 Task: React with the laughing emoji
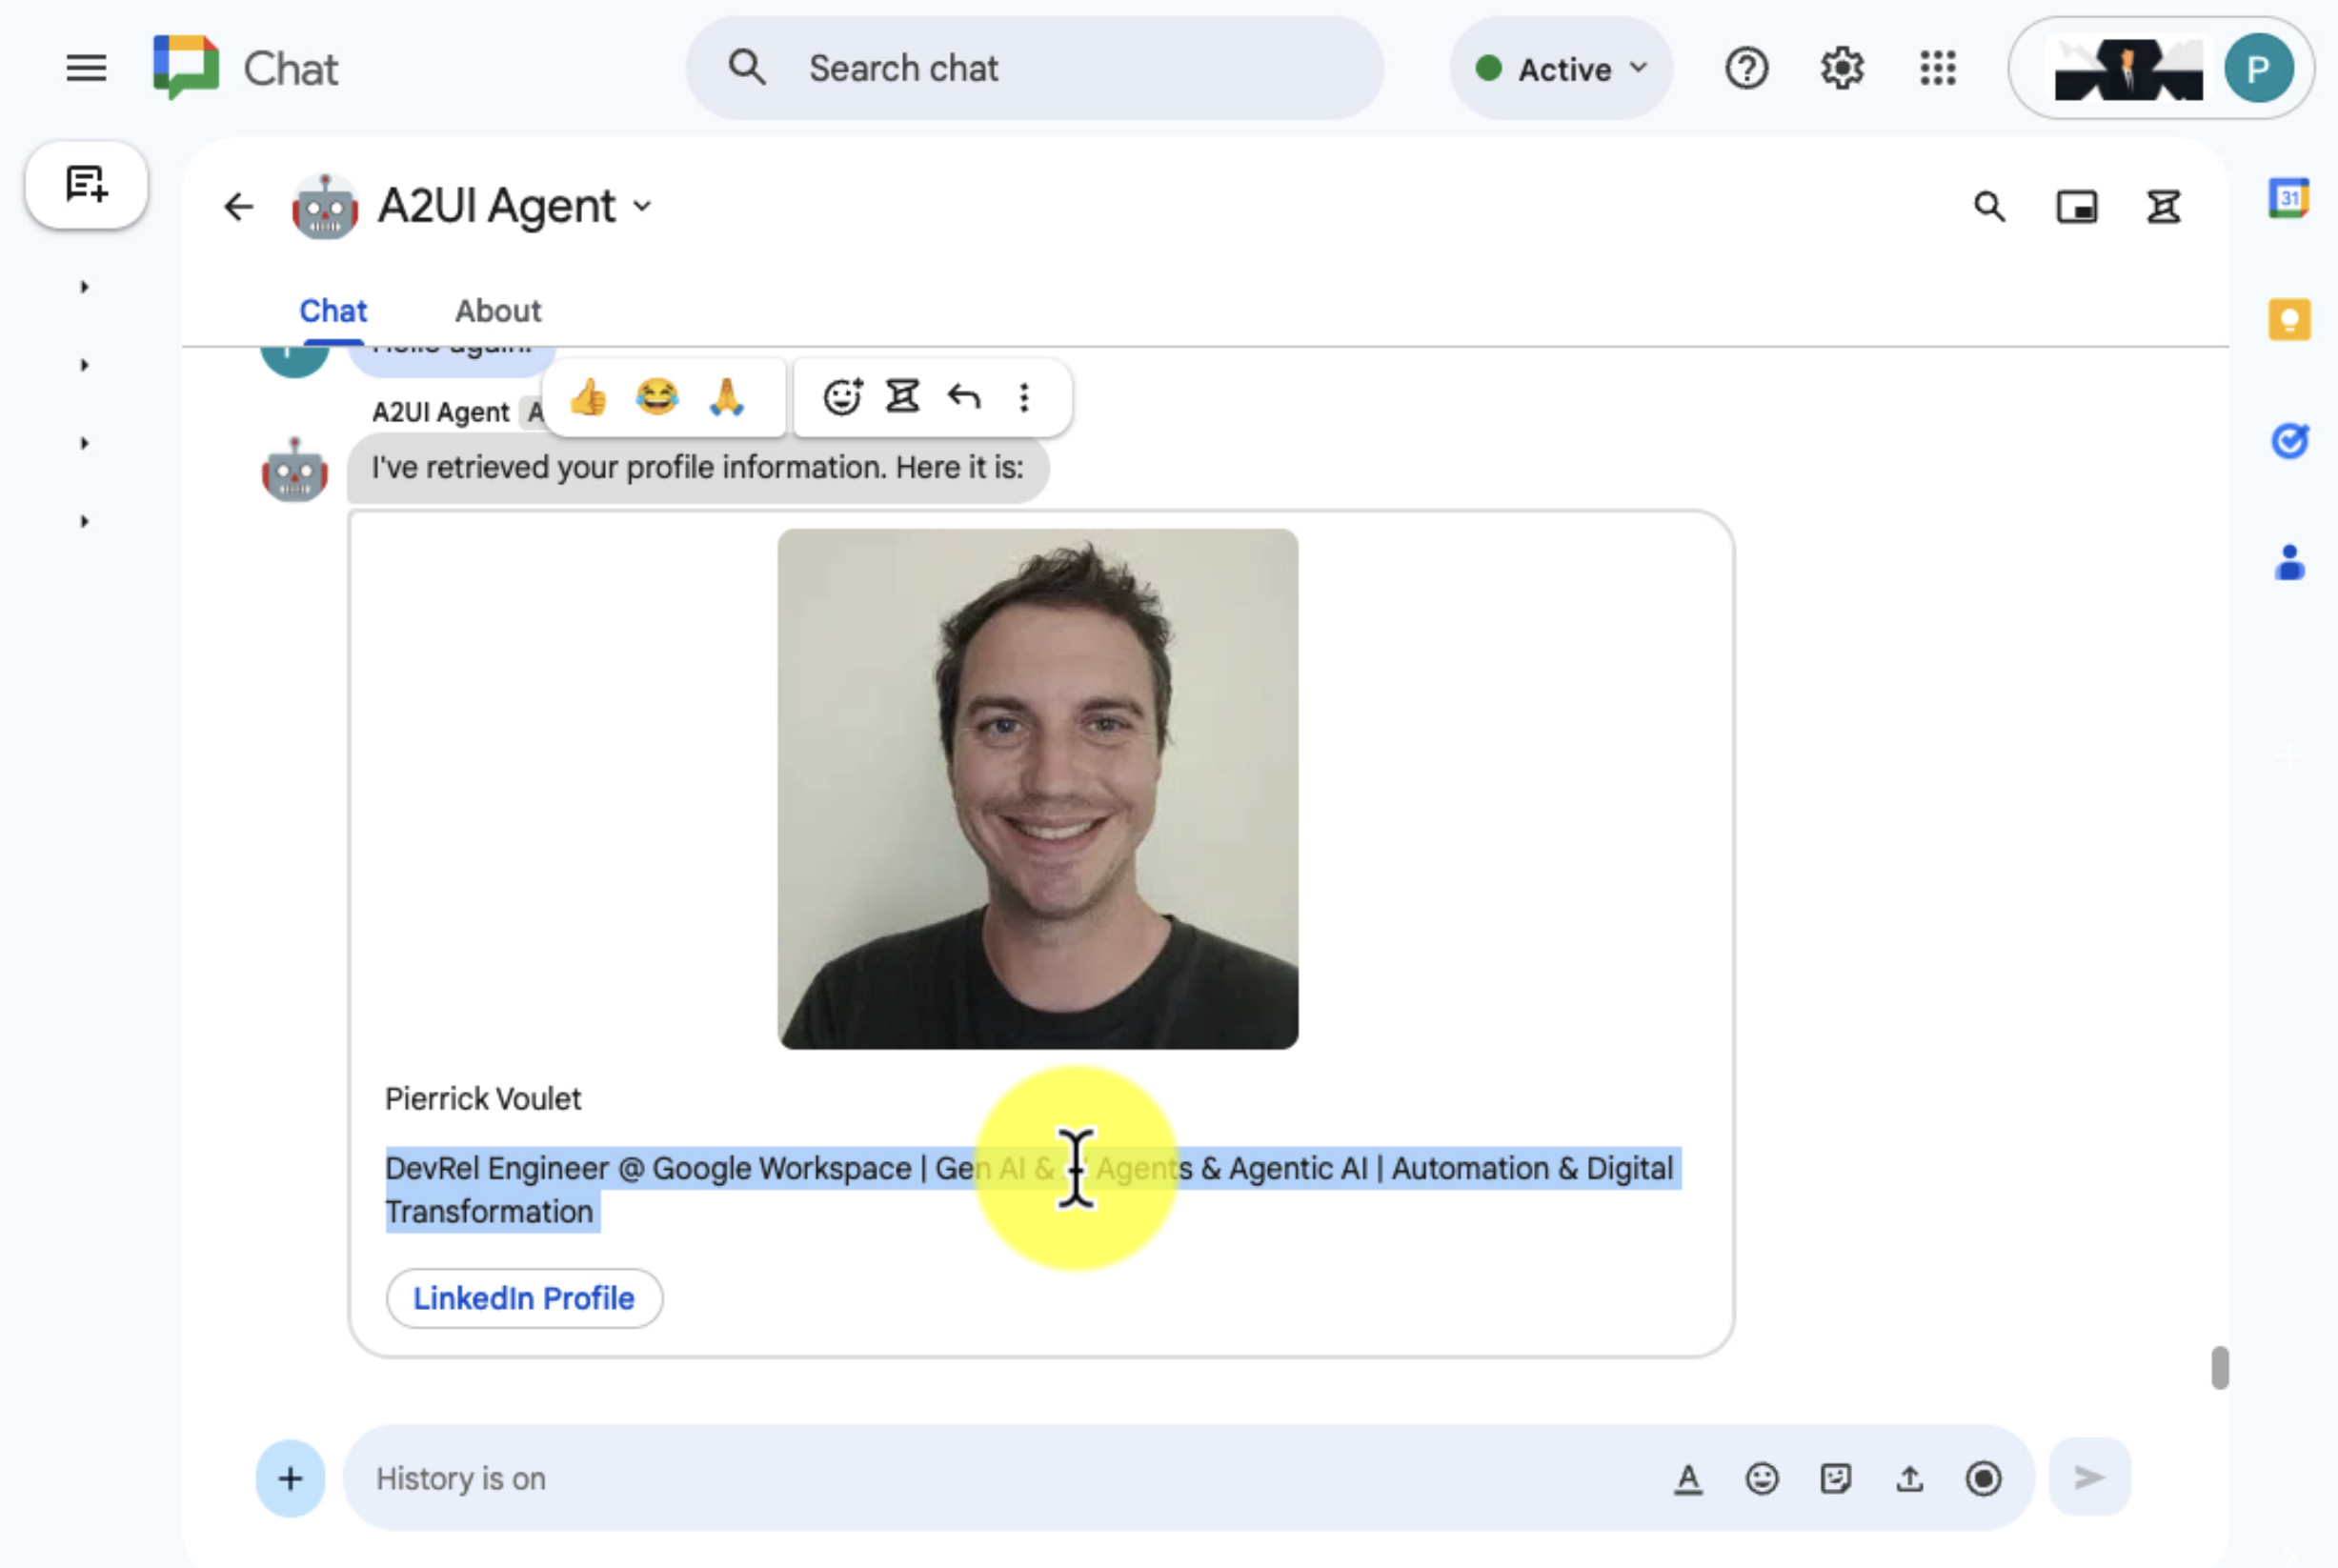click(x=659, y=397)
